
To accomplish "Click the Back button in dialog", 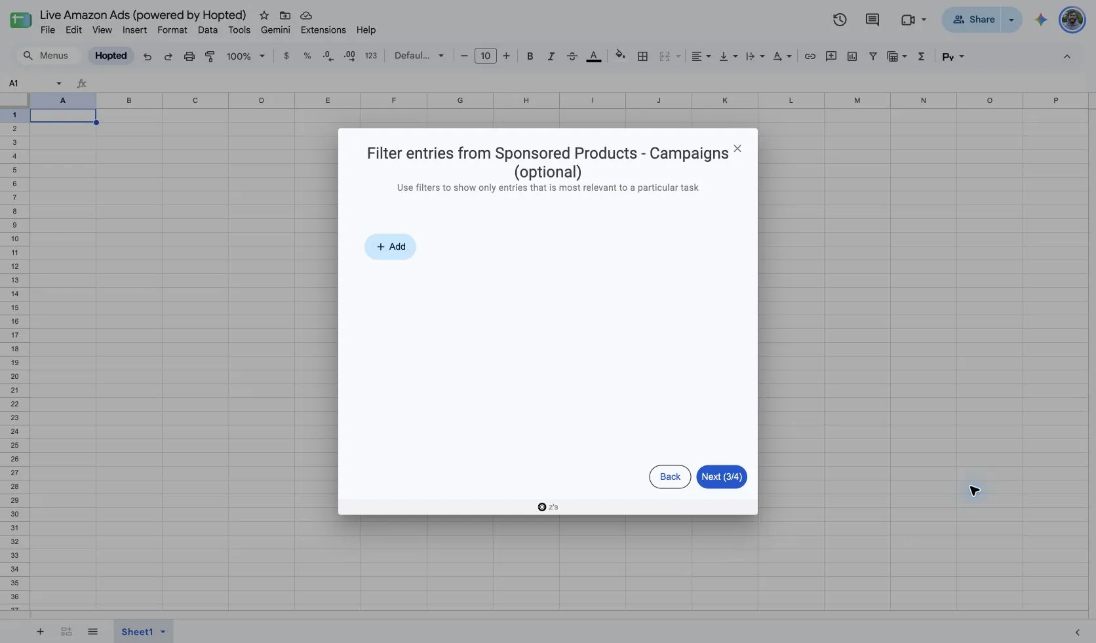I will point(670,477).
